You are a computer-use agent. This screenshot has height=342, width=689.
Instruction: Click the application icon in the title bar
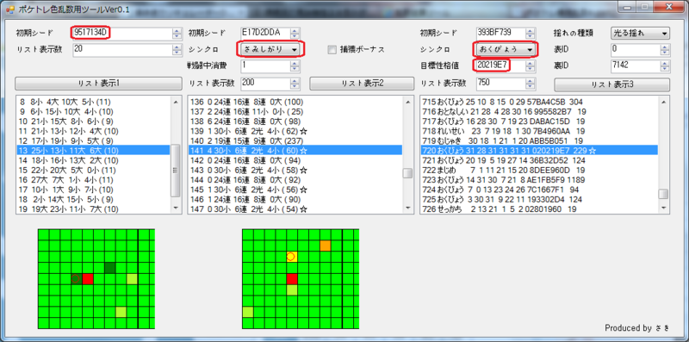[x=10, y=9]
